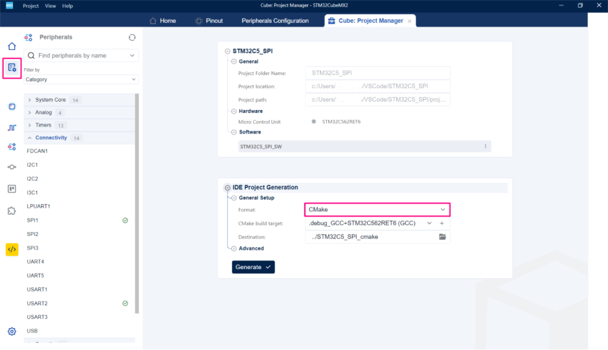Collapse IDE Project Generation section
608x350 pixels.
pos(227,187)
